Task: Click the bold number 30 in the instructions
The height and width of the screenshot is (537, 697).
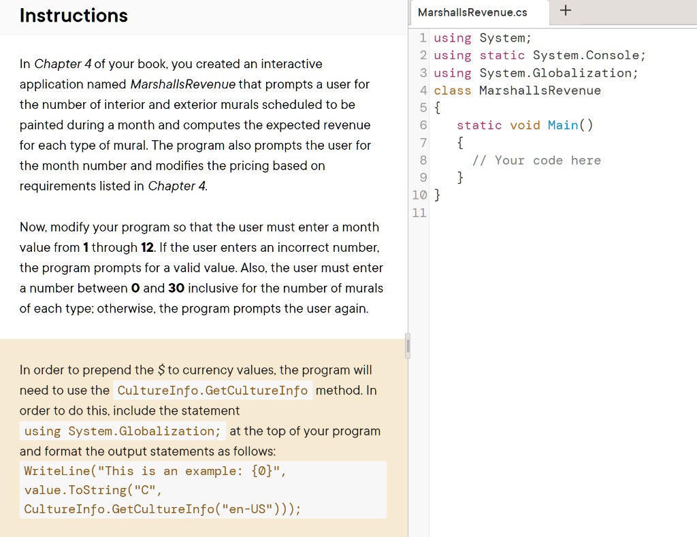Action: coord(176,288)
